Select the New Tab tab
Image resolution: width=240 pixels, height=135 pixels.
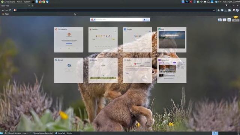(15, 6)
